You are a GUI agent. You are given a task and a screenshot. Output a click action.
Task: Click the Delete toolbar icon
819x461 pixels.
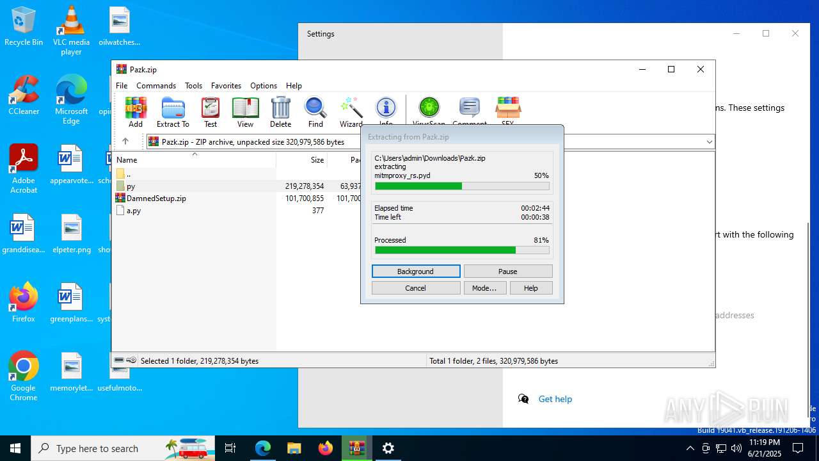pos(280,112)
